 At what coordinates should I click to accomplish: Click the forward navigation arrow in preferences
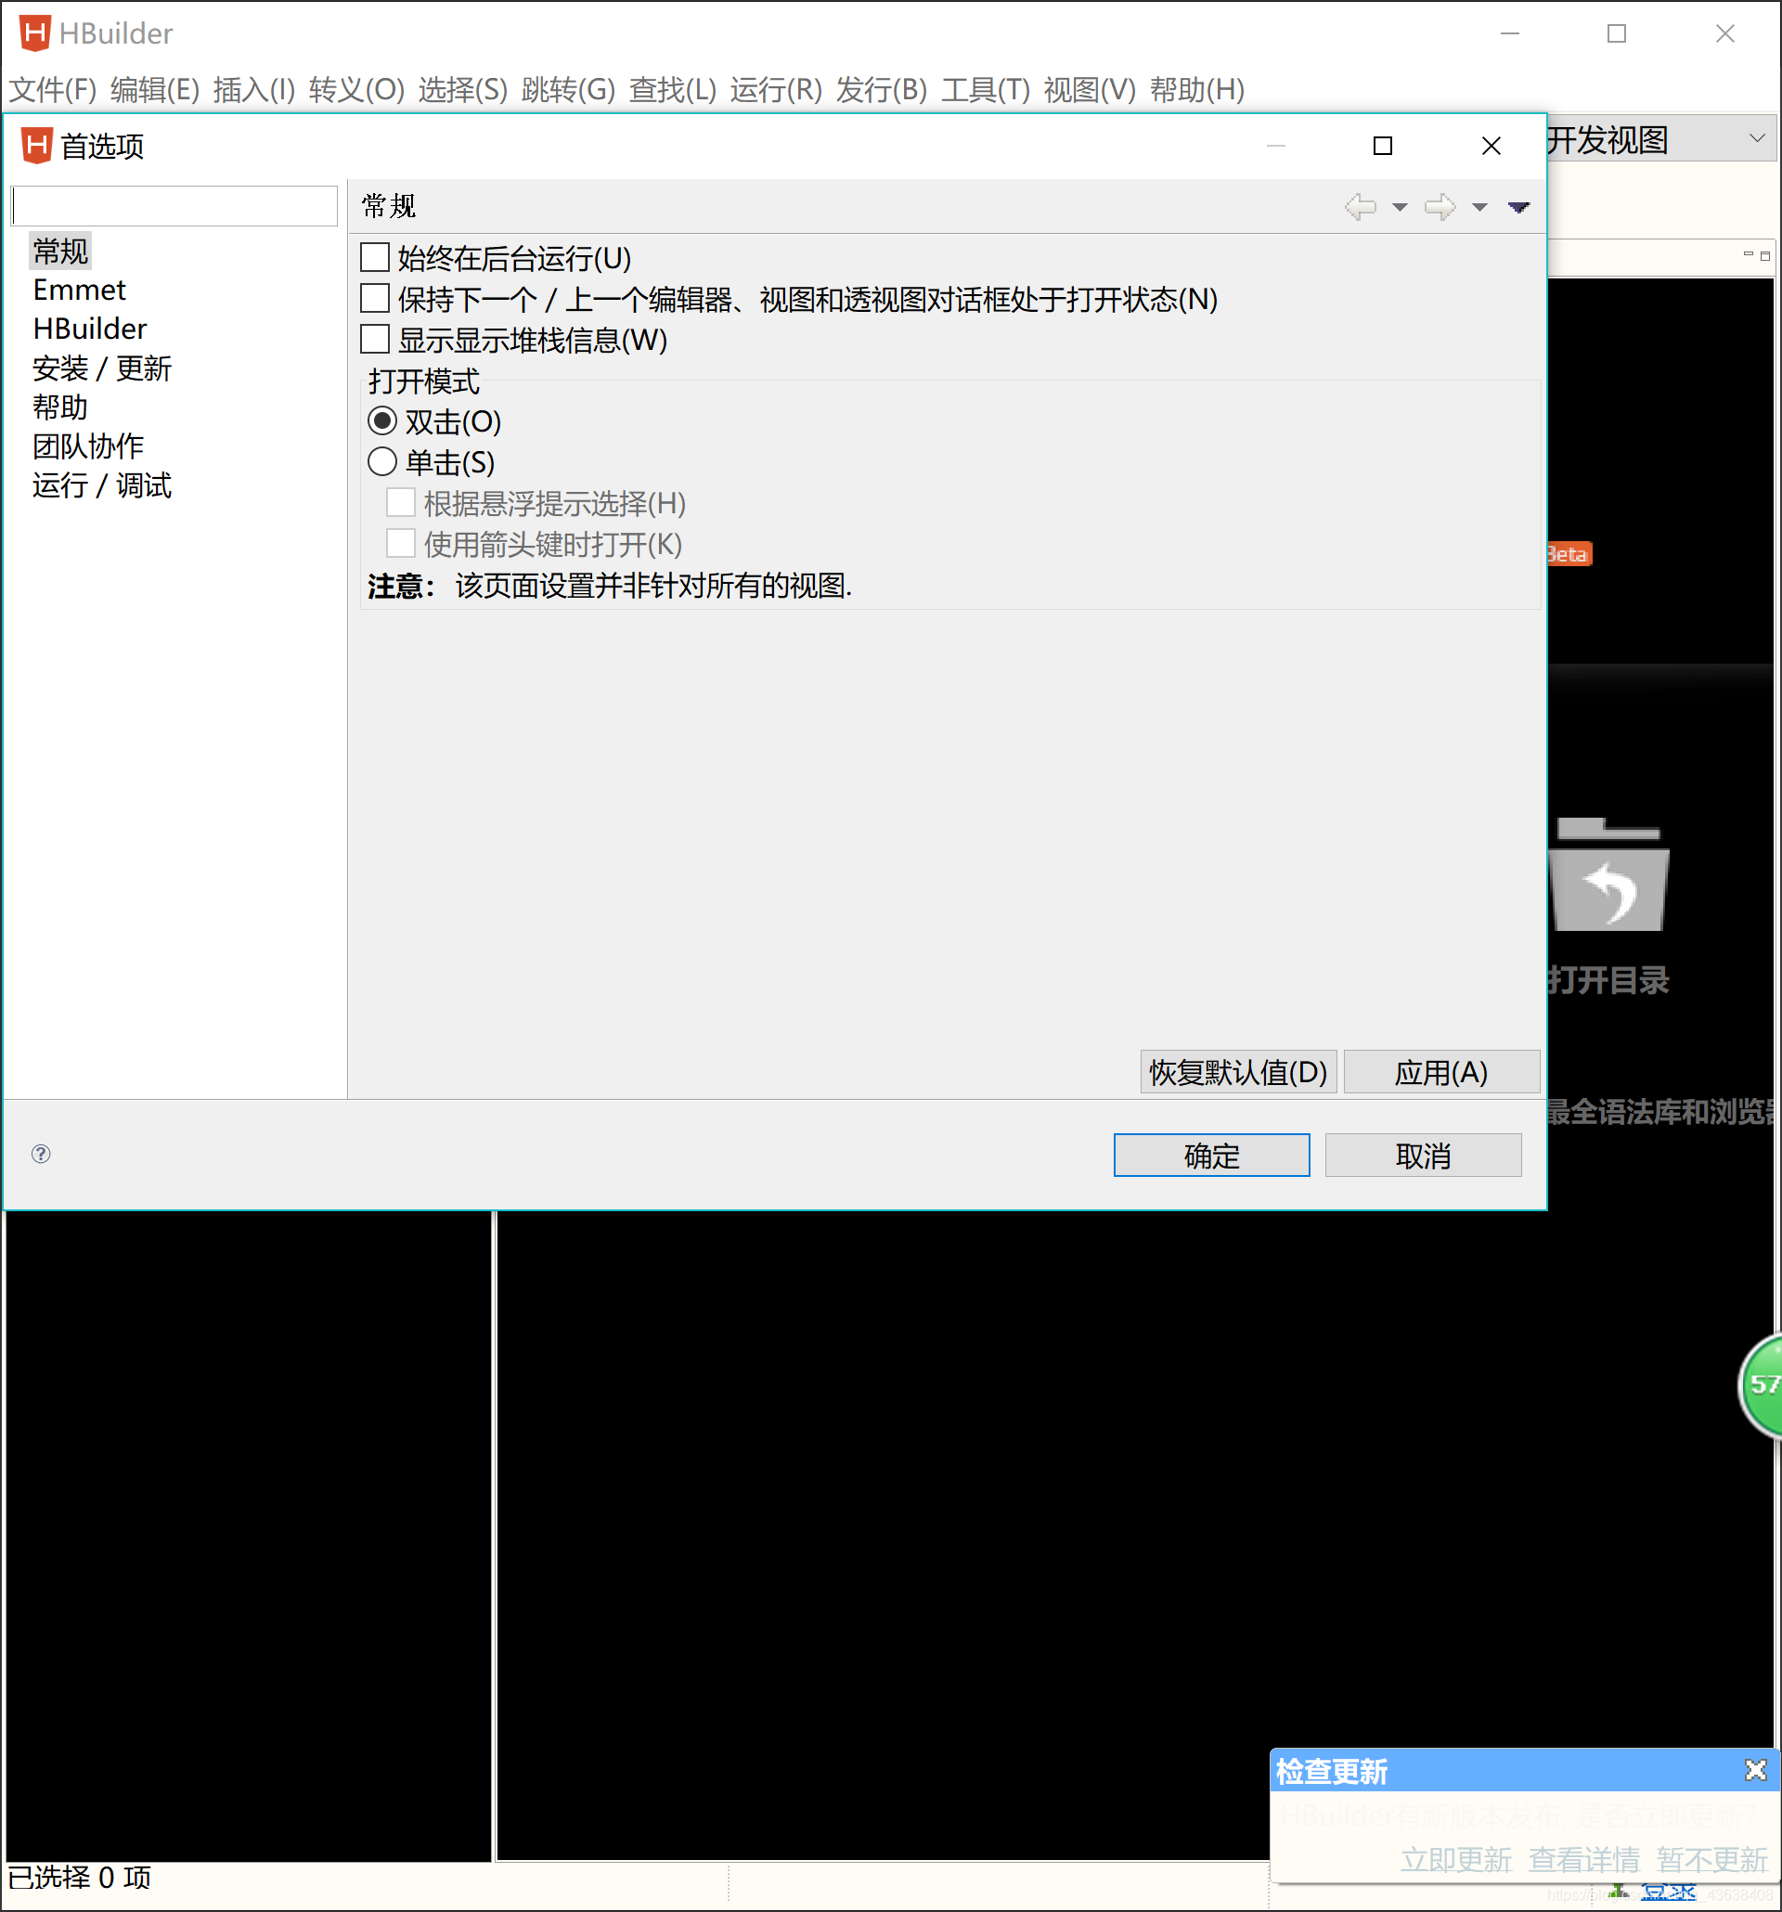click(1440, 207)
